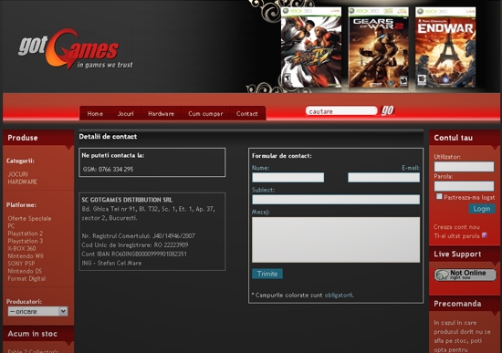Open the PC platform link

(x=11, y=226)
